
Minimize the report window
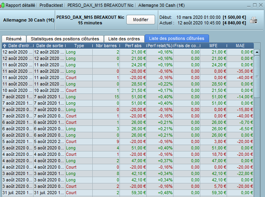tap(249, 6)
